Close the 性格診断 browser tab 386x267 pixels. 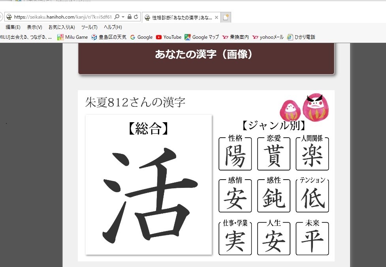click(216, 17)
